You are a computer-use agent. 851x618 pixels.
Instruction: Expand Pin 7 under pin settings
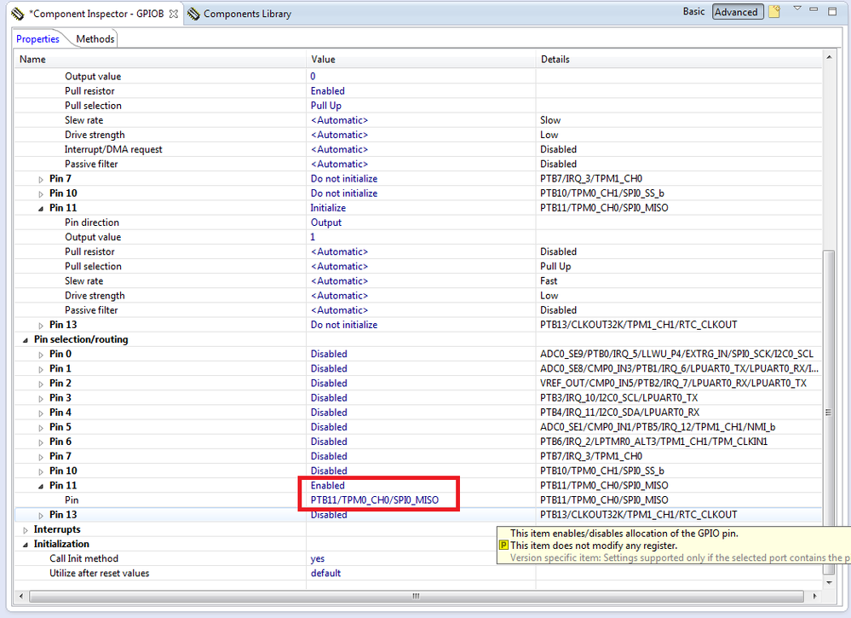(41, 179)
